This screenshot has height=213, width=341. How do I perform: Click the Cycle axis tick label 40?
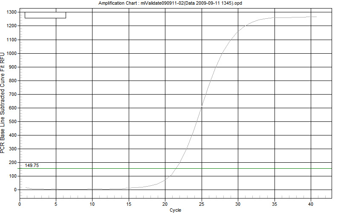(311, 204)
